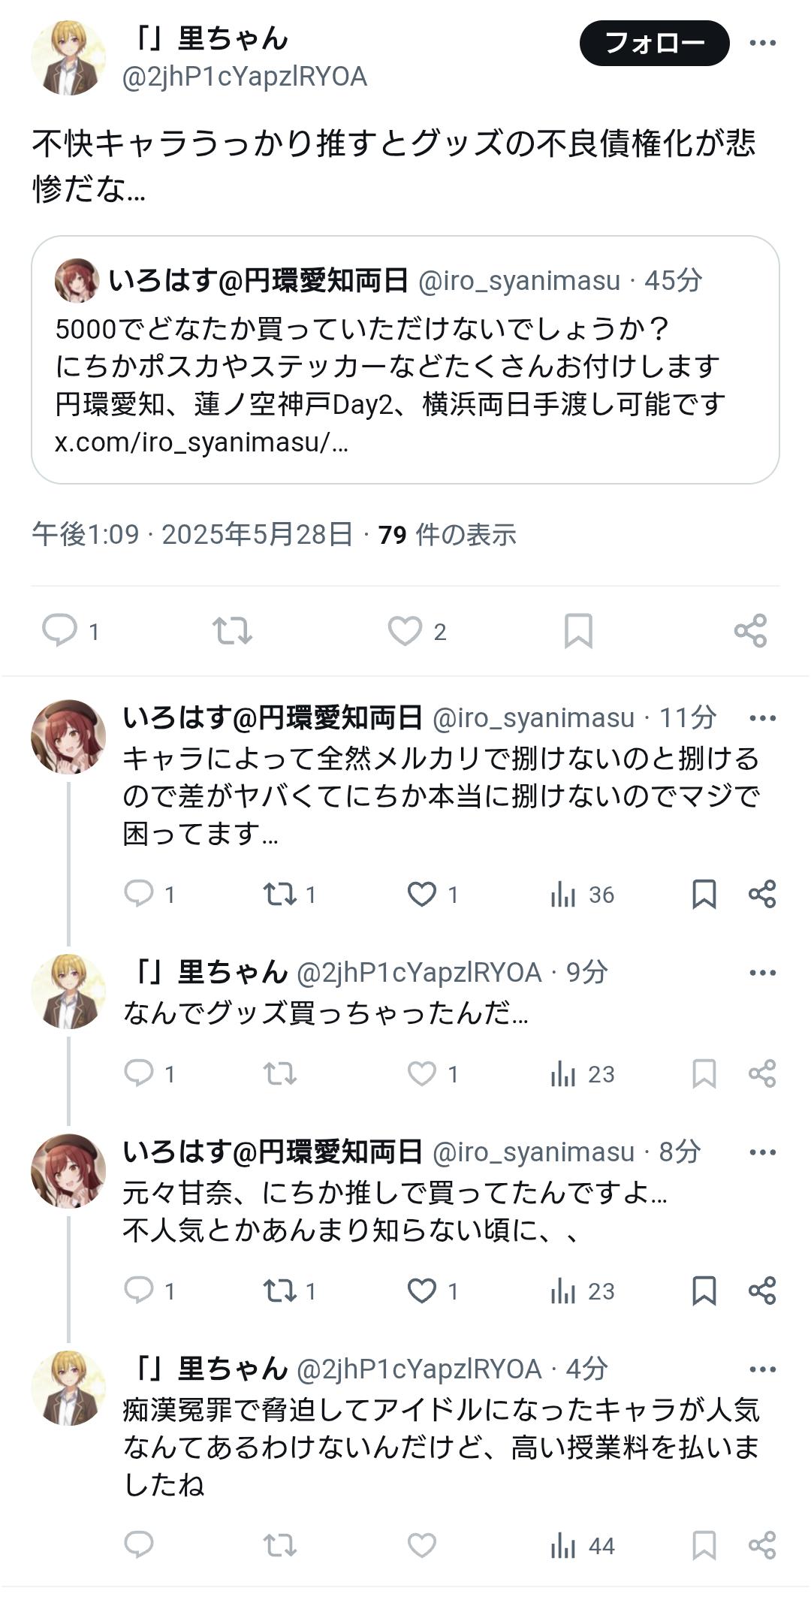Open more options menu on main post
Viewport: 811px width, 1597px height.
coord(762,43)
